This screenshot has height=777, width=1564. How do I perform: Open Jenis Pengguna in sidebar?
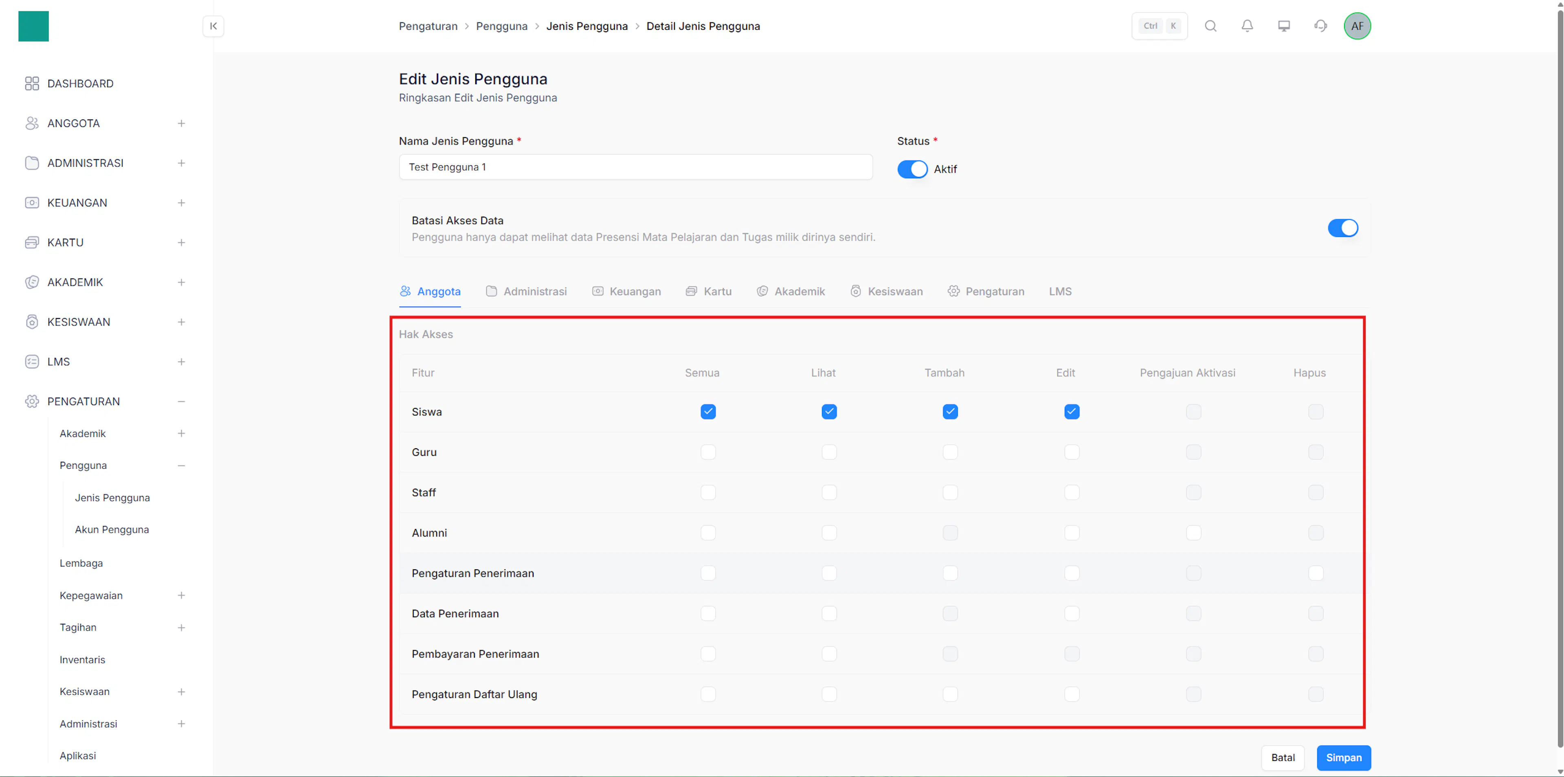(112, 498)
